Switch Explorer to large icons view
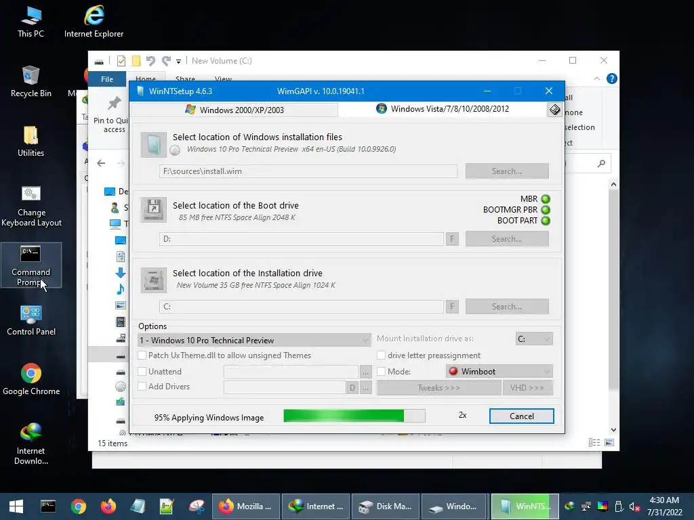This screenshot has height=520, width=694. (x=609, y=443)
